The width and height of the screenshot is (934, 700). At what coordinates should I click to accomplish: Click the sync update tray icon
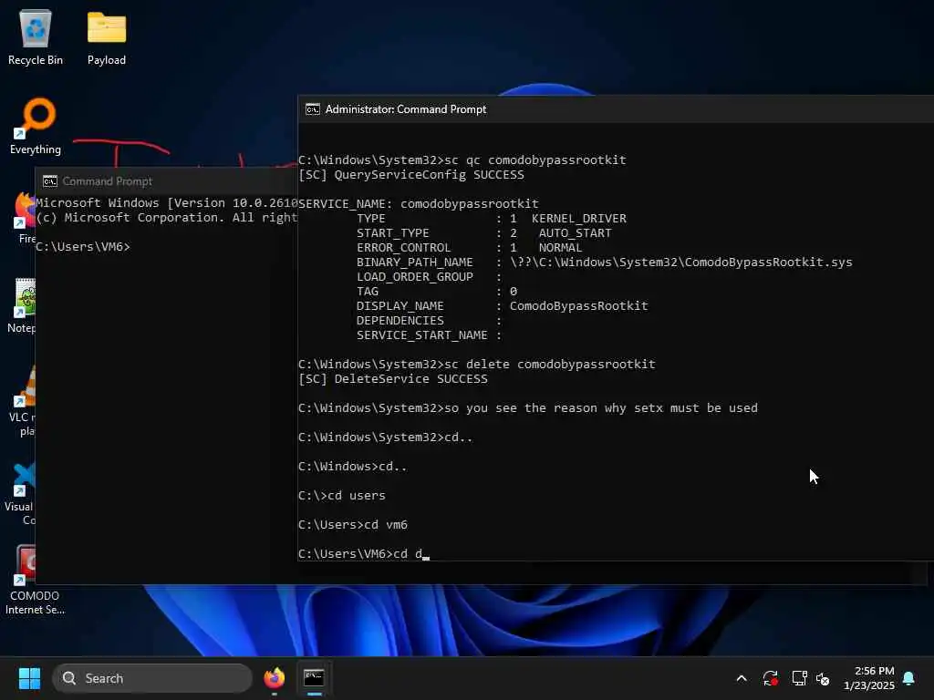coord(770,678)
